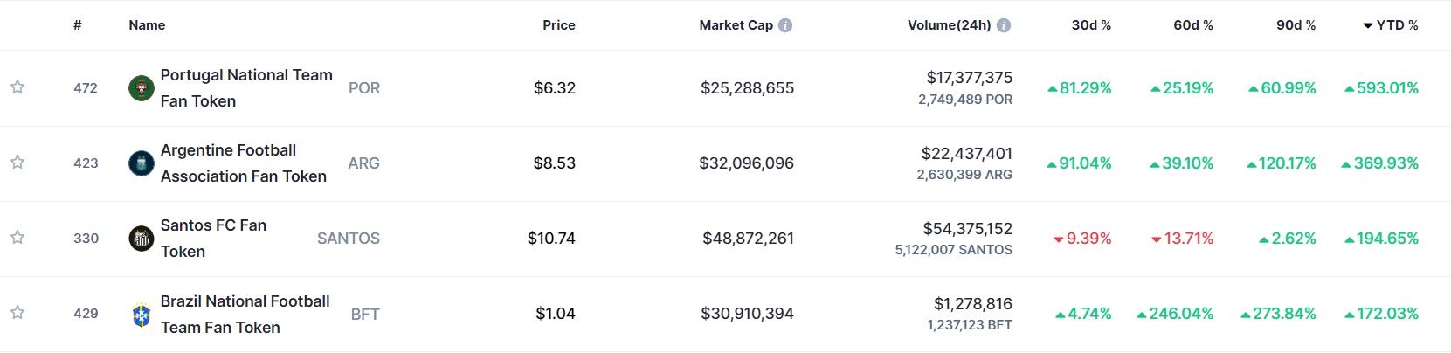The height and width of the screenshot is (353, 1451).
Task: Sort by Price column header
Action: [558, 25]
